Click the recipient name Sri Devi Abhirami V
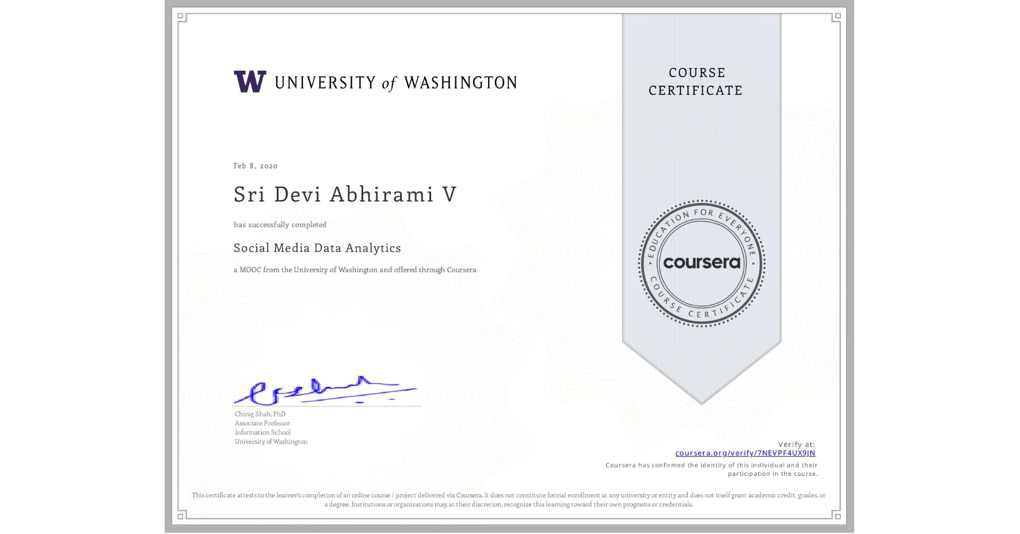 (x=344, y=194)
